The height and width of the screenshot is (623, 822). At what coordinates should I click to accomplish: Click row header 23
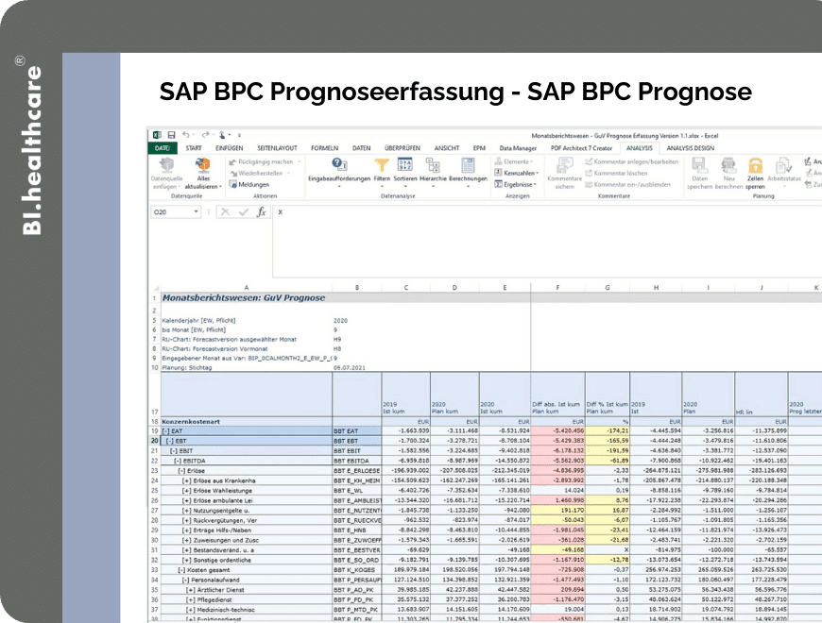(154, 471)
